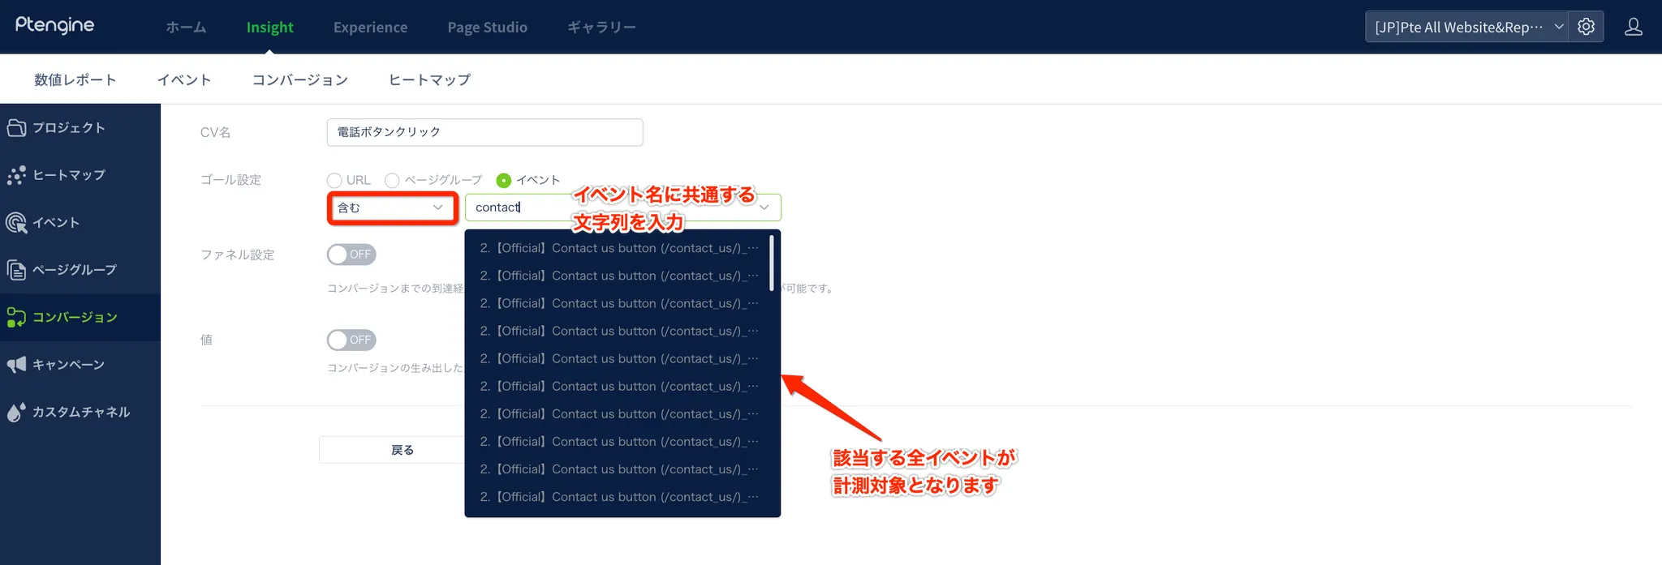Click the CV名 text input field

point(484,132)
